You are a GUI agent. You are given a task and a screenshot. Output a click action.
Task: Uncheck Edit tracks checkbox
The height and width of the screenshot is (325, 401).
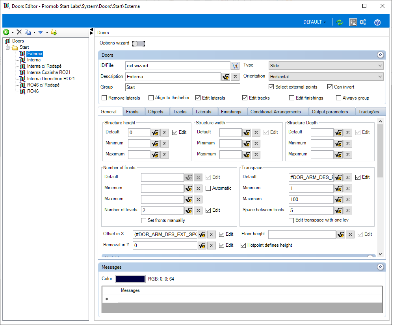click(245, 98)
